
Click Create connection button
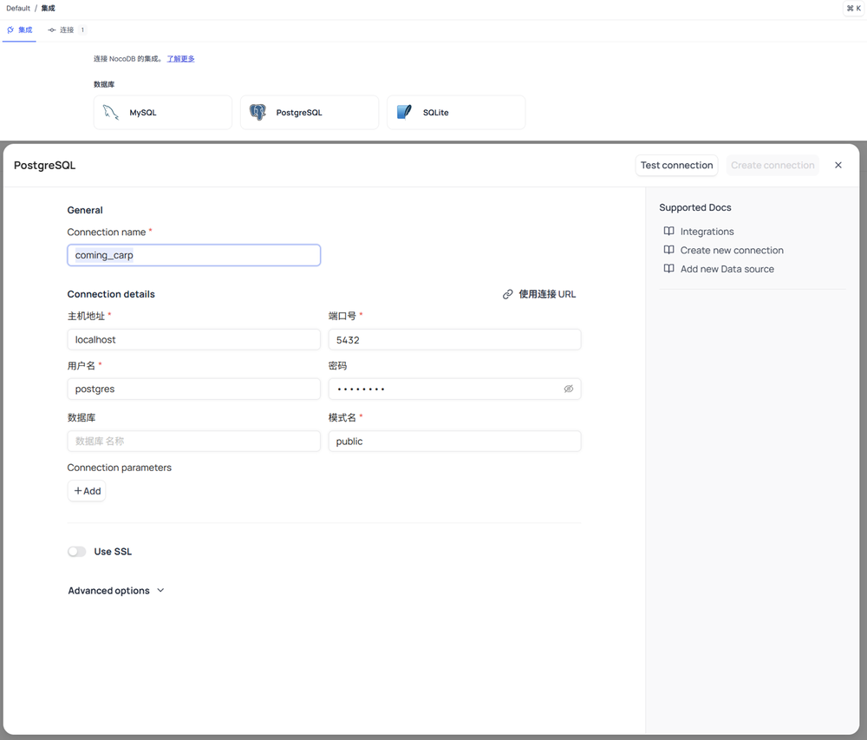pos(772,166)
